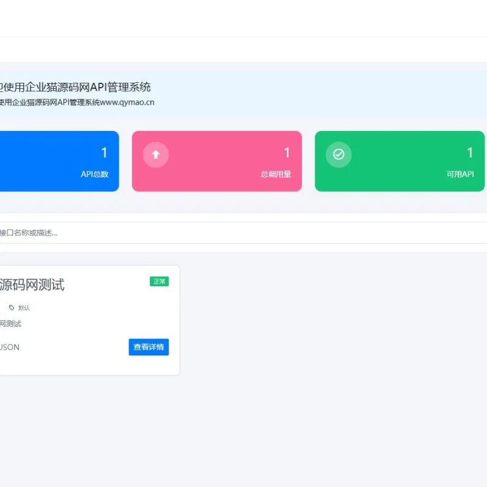Select the green 可用API card

click(x=400, y=161)
